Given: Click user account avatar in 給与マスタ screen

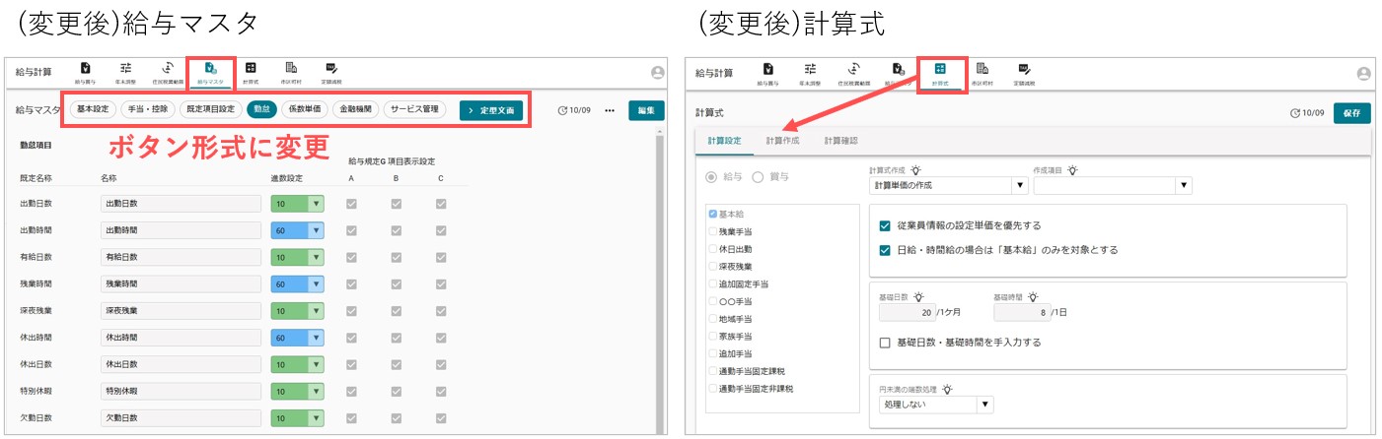Looking at the screenshot, I should (x=658, y=73).
